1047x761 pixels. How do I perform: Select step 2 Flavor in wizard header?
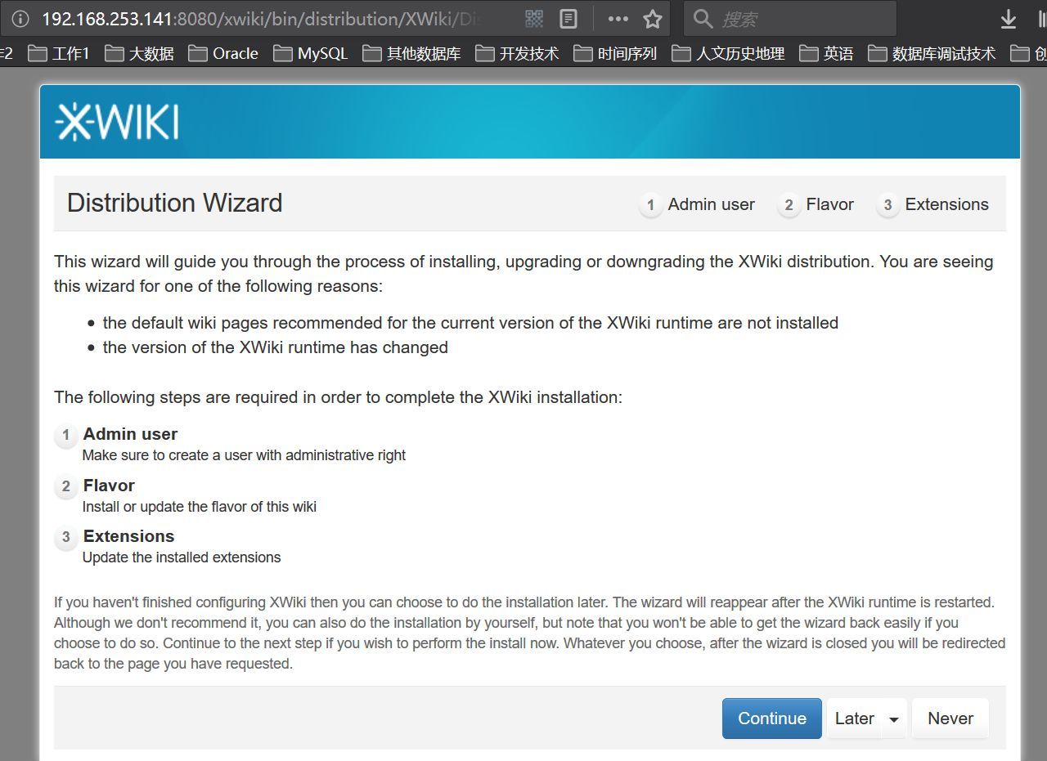[816, 204]
